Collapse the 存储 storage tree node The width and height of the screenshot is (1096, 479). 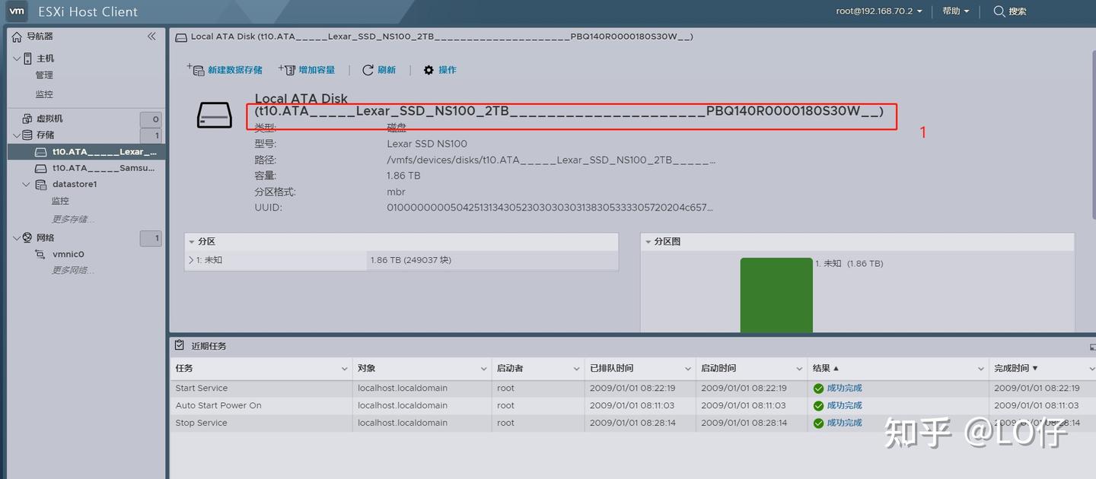click(17, 135)
